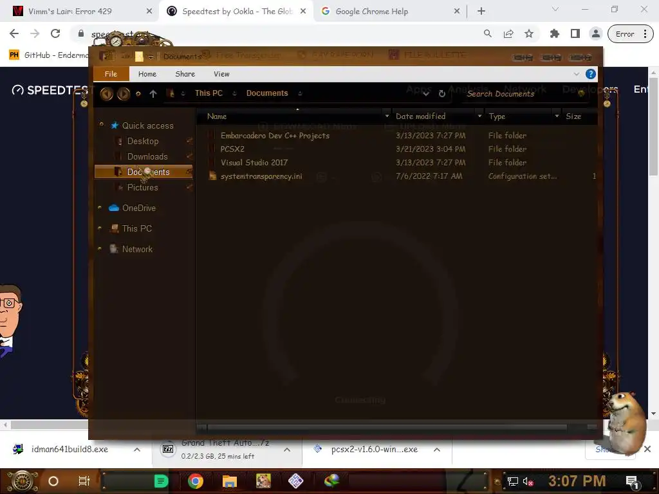Expand the Network tree node
The image size is (659, 494).
coord(100,249)
